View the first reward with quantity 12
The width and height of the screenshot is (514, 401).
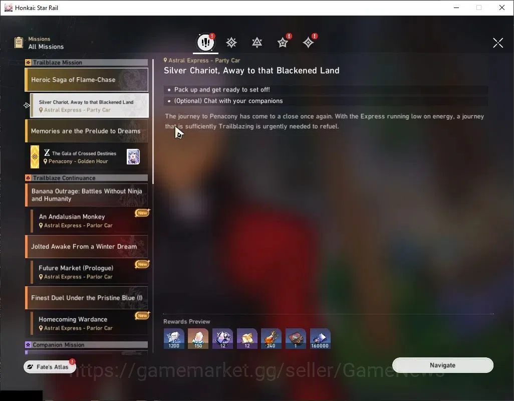click(x=222, y=339)
